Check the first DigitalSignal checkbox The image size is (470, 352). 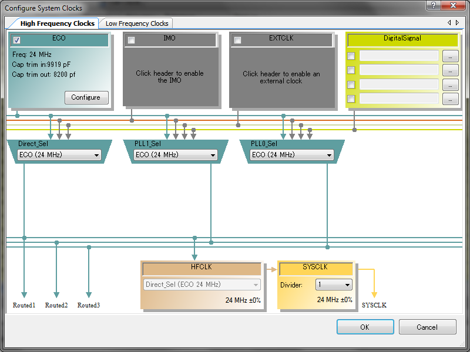[351, 56]
